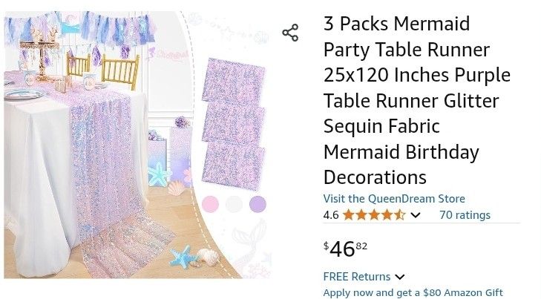Expand the rating breakdown chevron next to stars

(416, 215)
